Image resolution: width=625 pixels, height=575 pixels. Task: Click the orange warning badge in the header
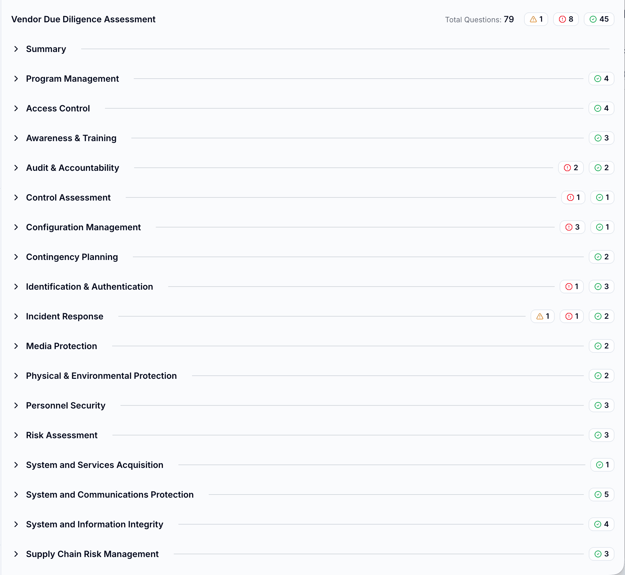pos(535,19)
